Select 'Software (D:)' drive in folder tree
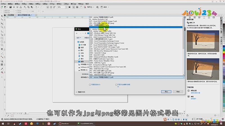Image resolution: width=225 pixels, height=126 pixels. [83, 67]
